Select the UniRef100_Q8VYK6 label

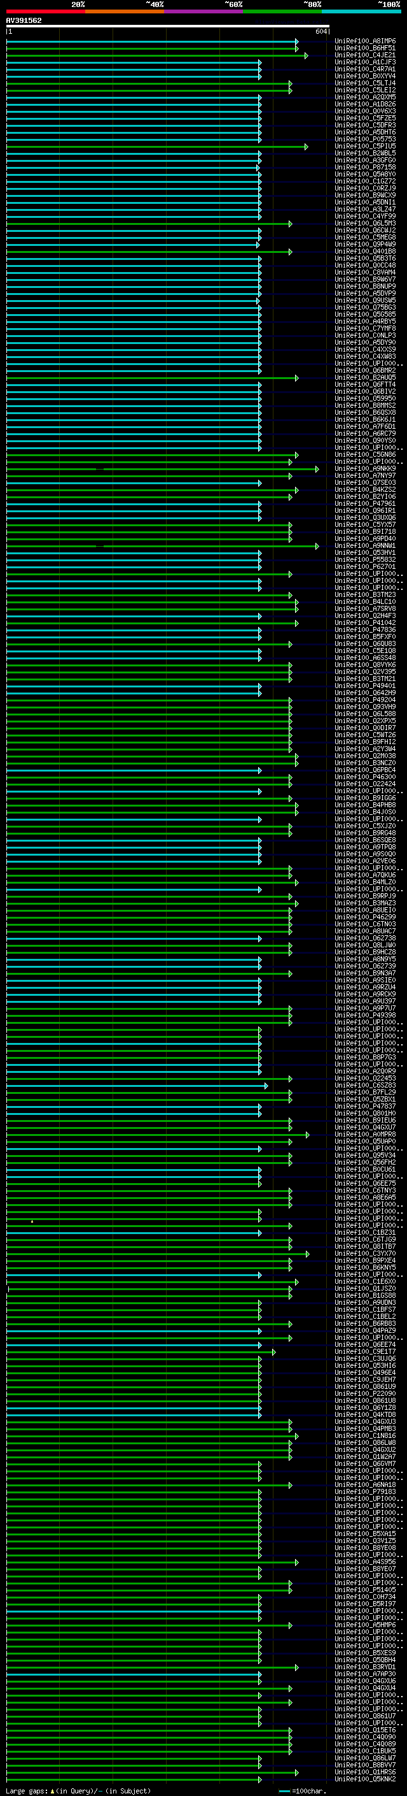tap(365, 665)
